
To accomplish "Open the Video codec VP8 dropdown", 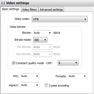I will [x=60, y=19].
